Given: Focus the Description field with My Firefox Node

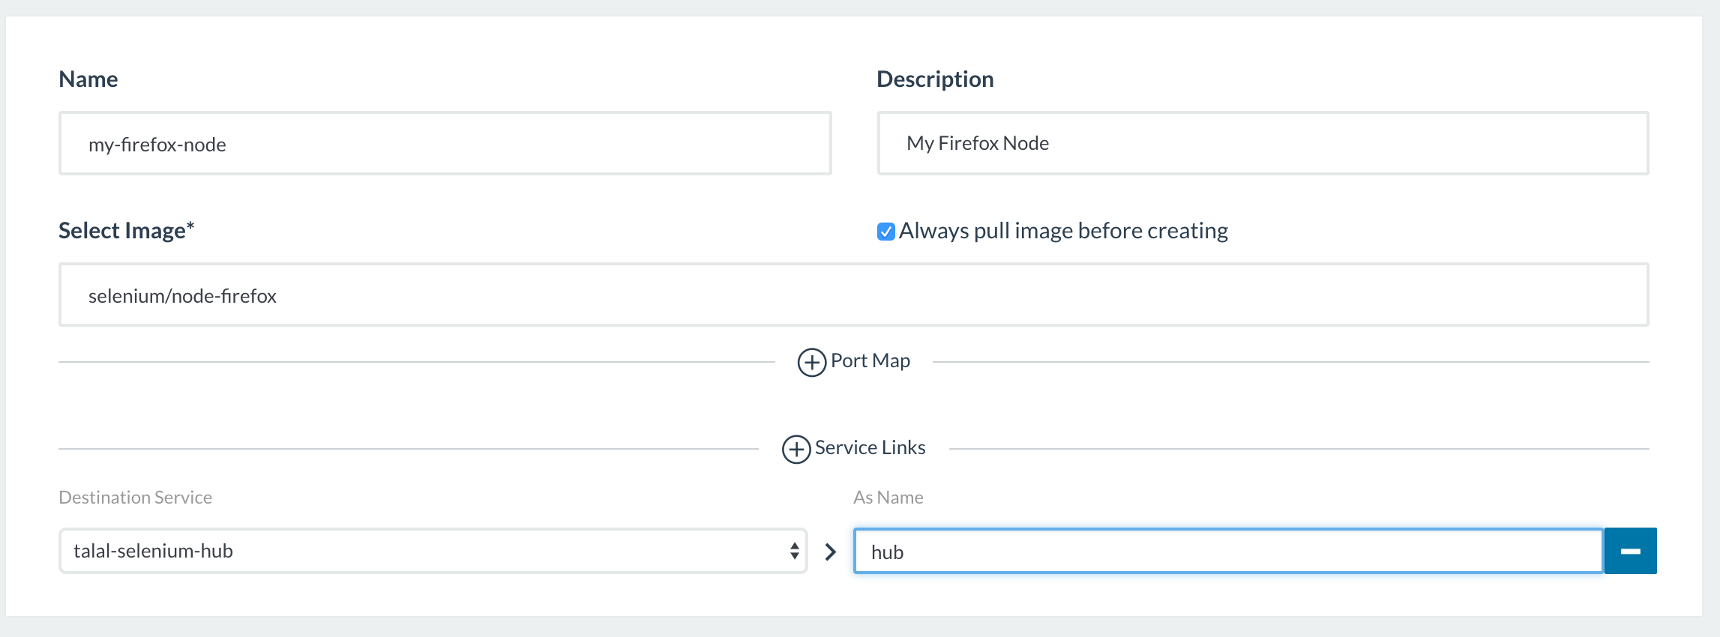Looking at the screenshot, I should (1262, 144).
